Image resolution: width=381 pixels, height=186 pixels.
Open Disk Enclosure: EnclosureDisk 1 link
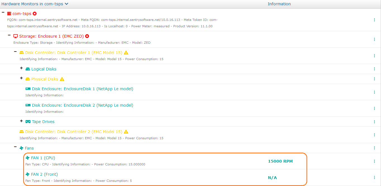pyautogui.click(x=82, y=89)
